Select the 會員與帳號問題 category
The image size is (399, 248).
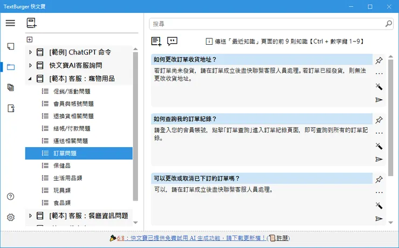tap(79, 104)
